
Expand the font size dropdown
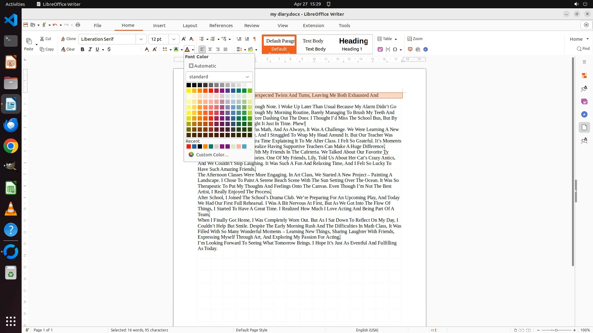point(174,39)
